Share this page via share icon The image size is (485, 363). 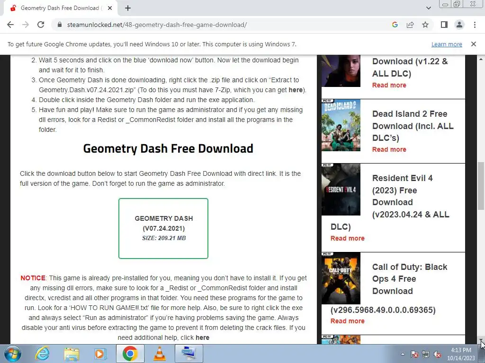pyautogui.click(x=410, y=25)
